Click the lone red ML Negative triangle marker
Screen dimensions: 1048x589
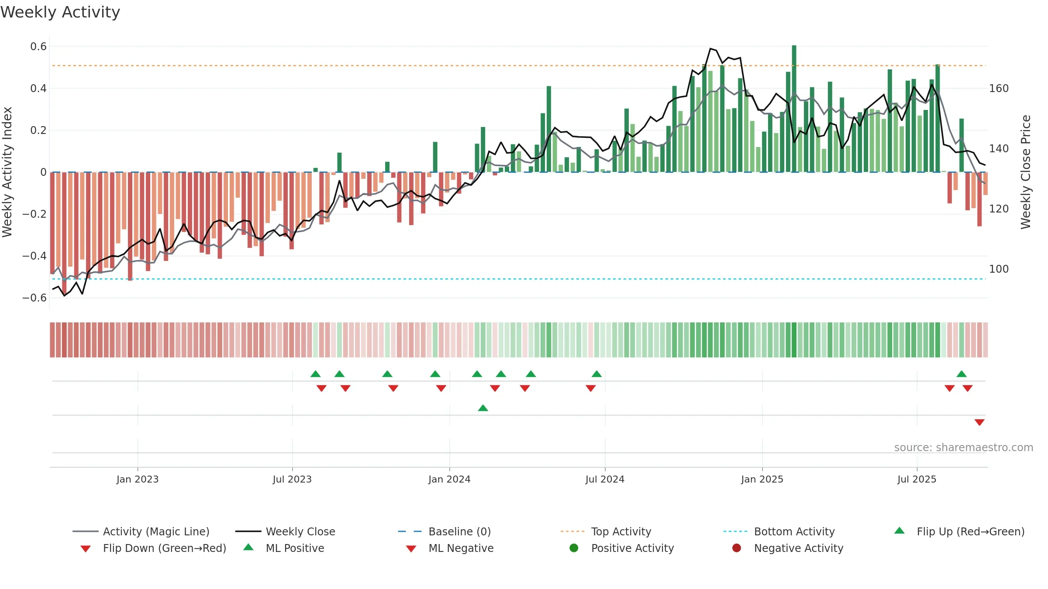click(x=979, y=422)
